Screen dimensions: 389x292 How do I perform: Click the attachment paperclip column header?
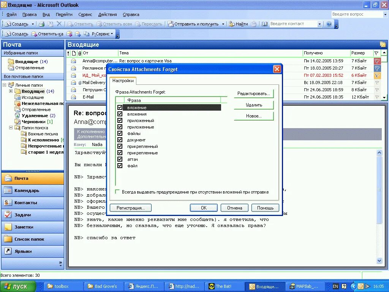(x=80, y=53)
